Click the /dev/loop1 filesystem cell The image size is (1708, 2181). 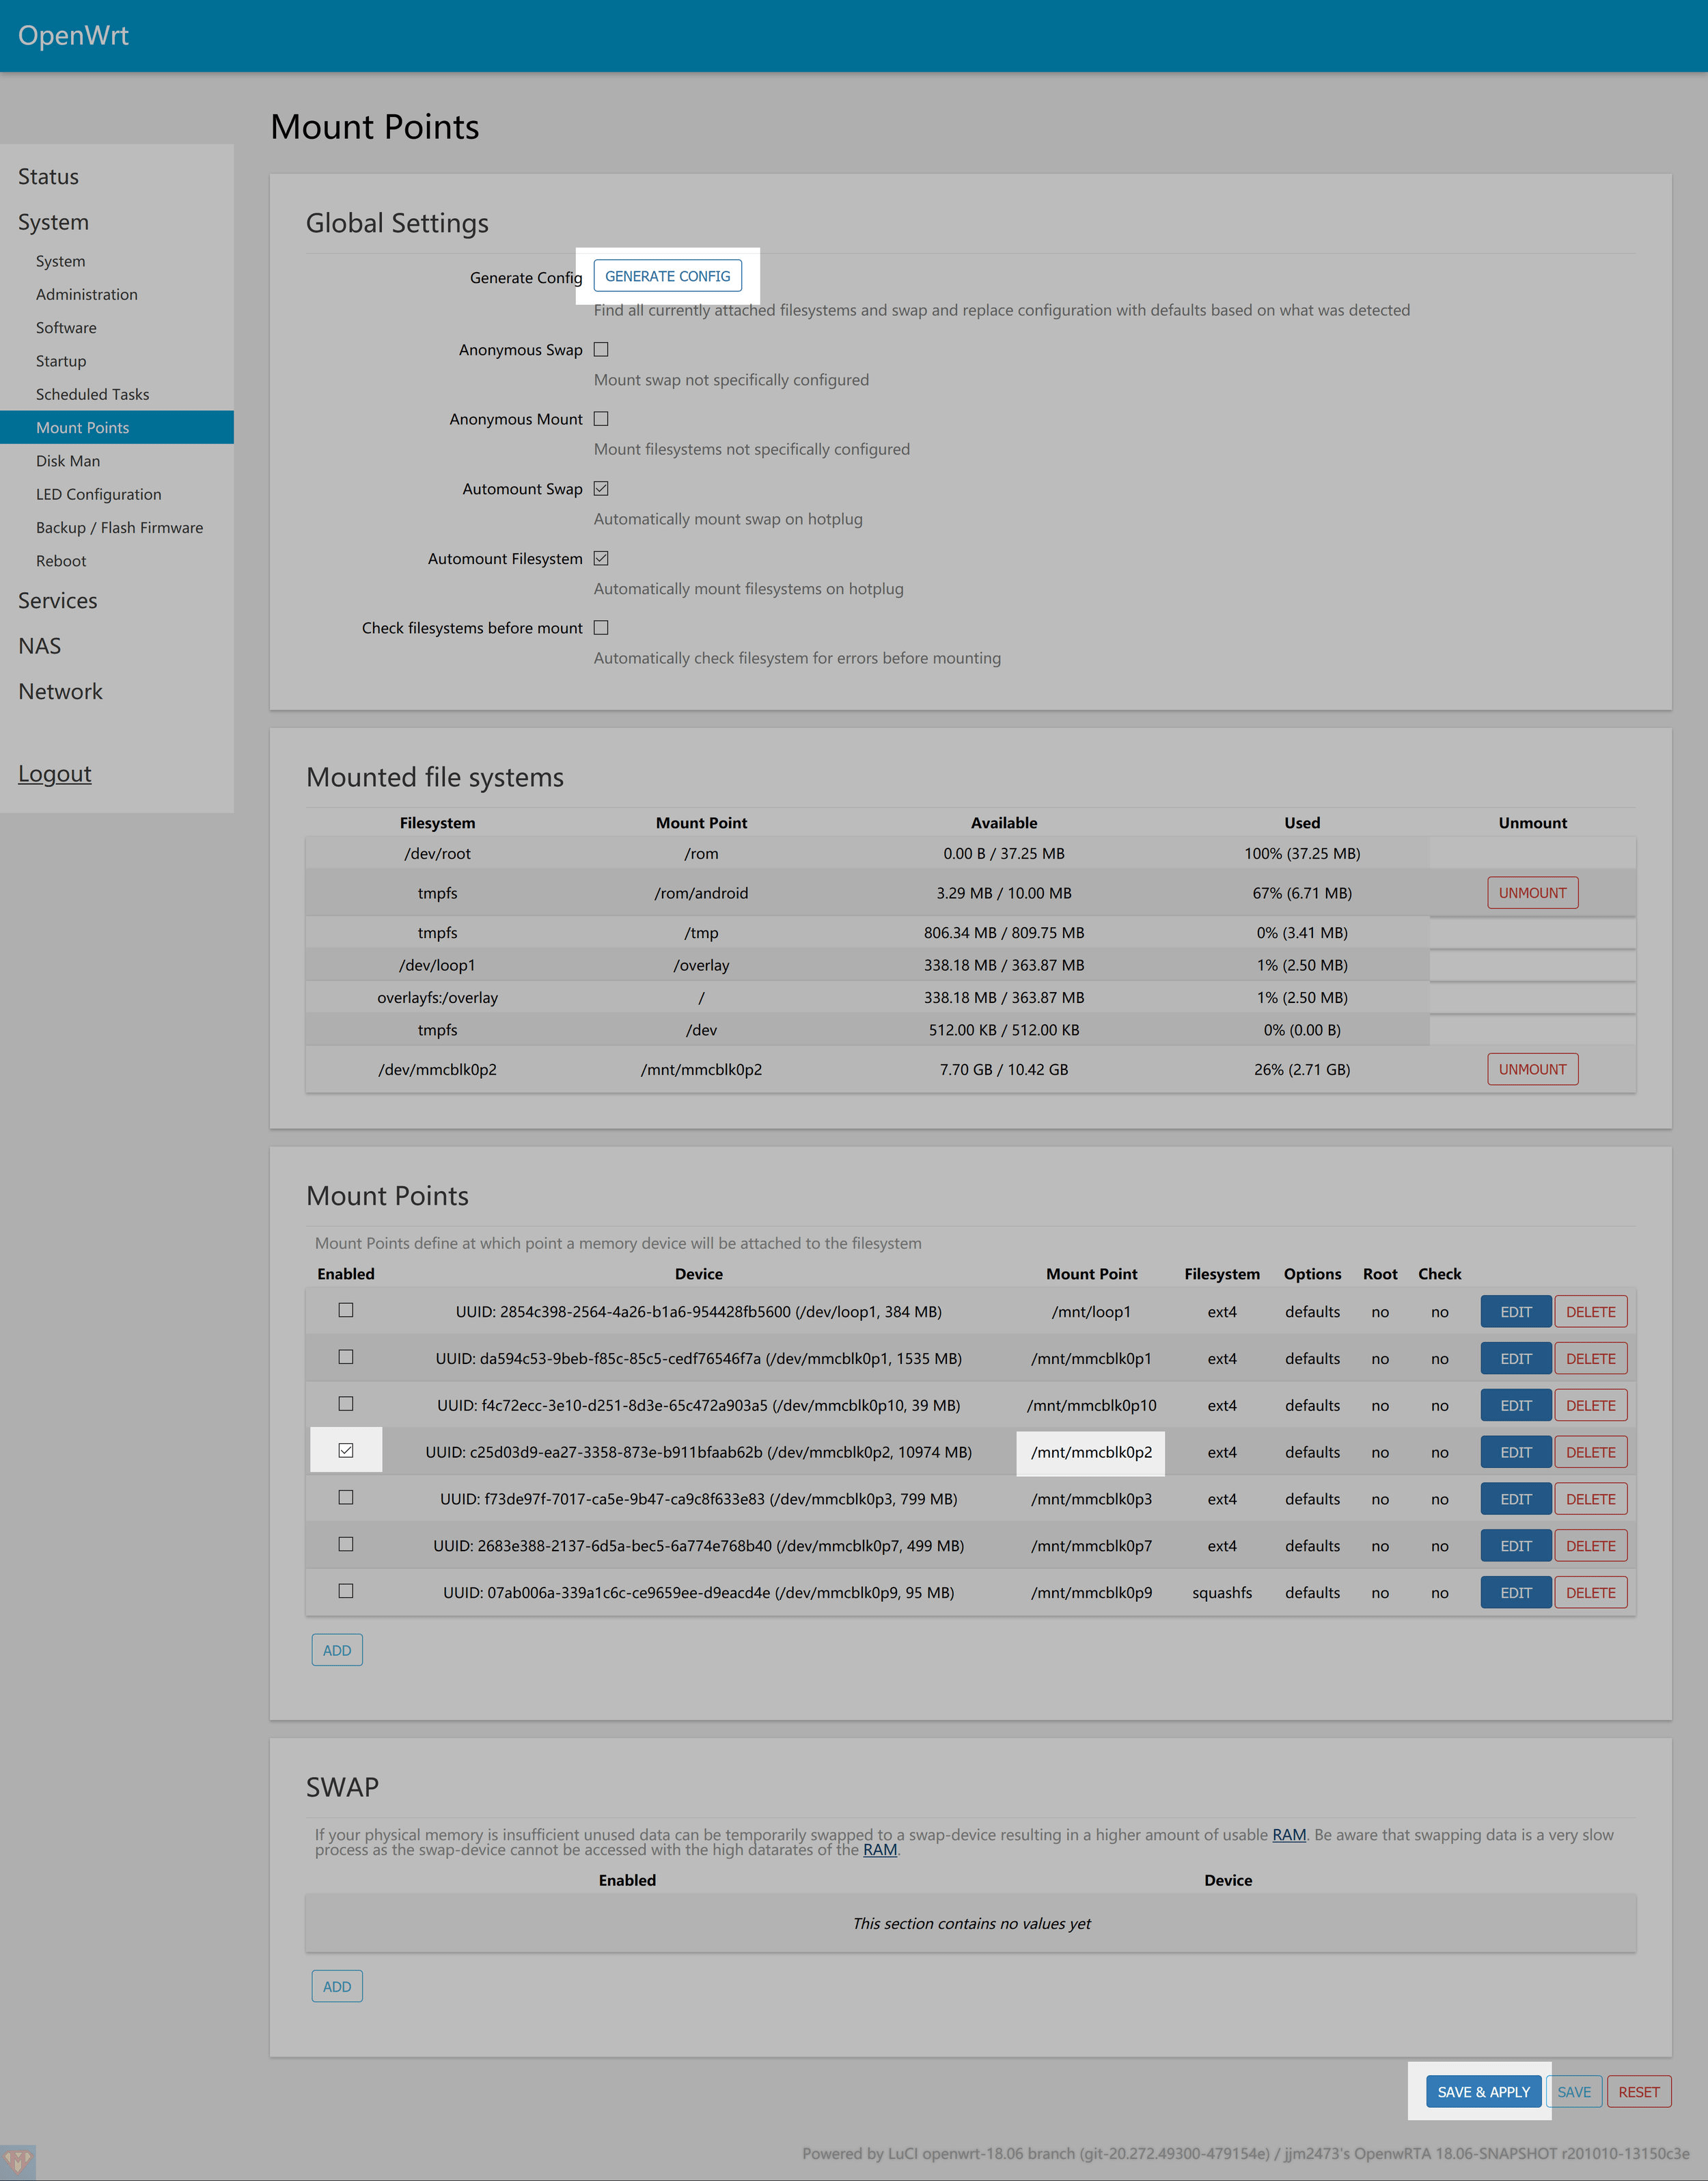click(437, 965)
